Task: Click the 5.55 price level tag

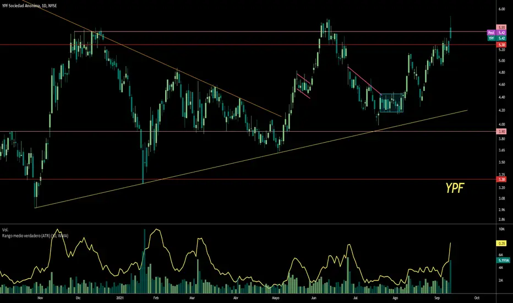Action: point(501,27)
